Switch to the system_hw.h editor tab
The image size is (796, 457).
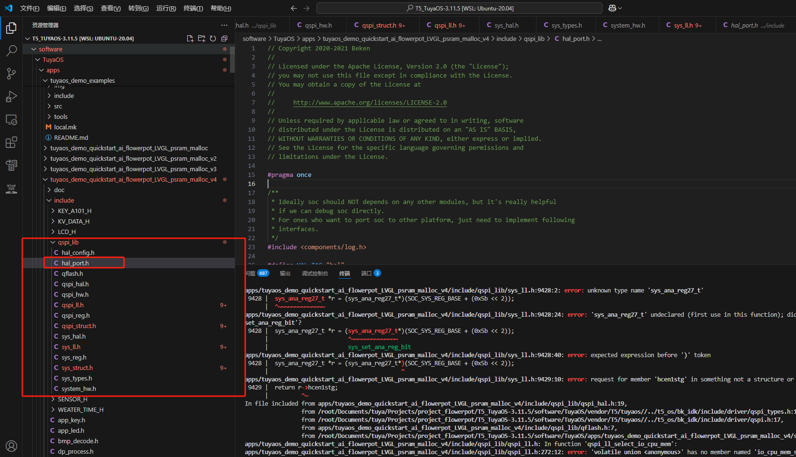point(627,25)
